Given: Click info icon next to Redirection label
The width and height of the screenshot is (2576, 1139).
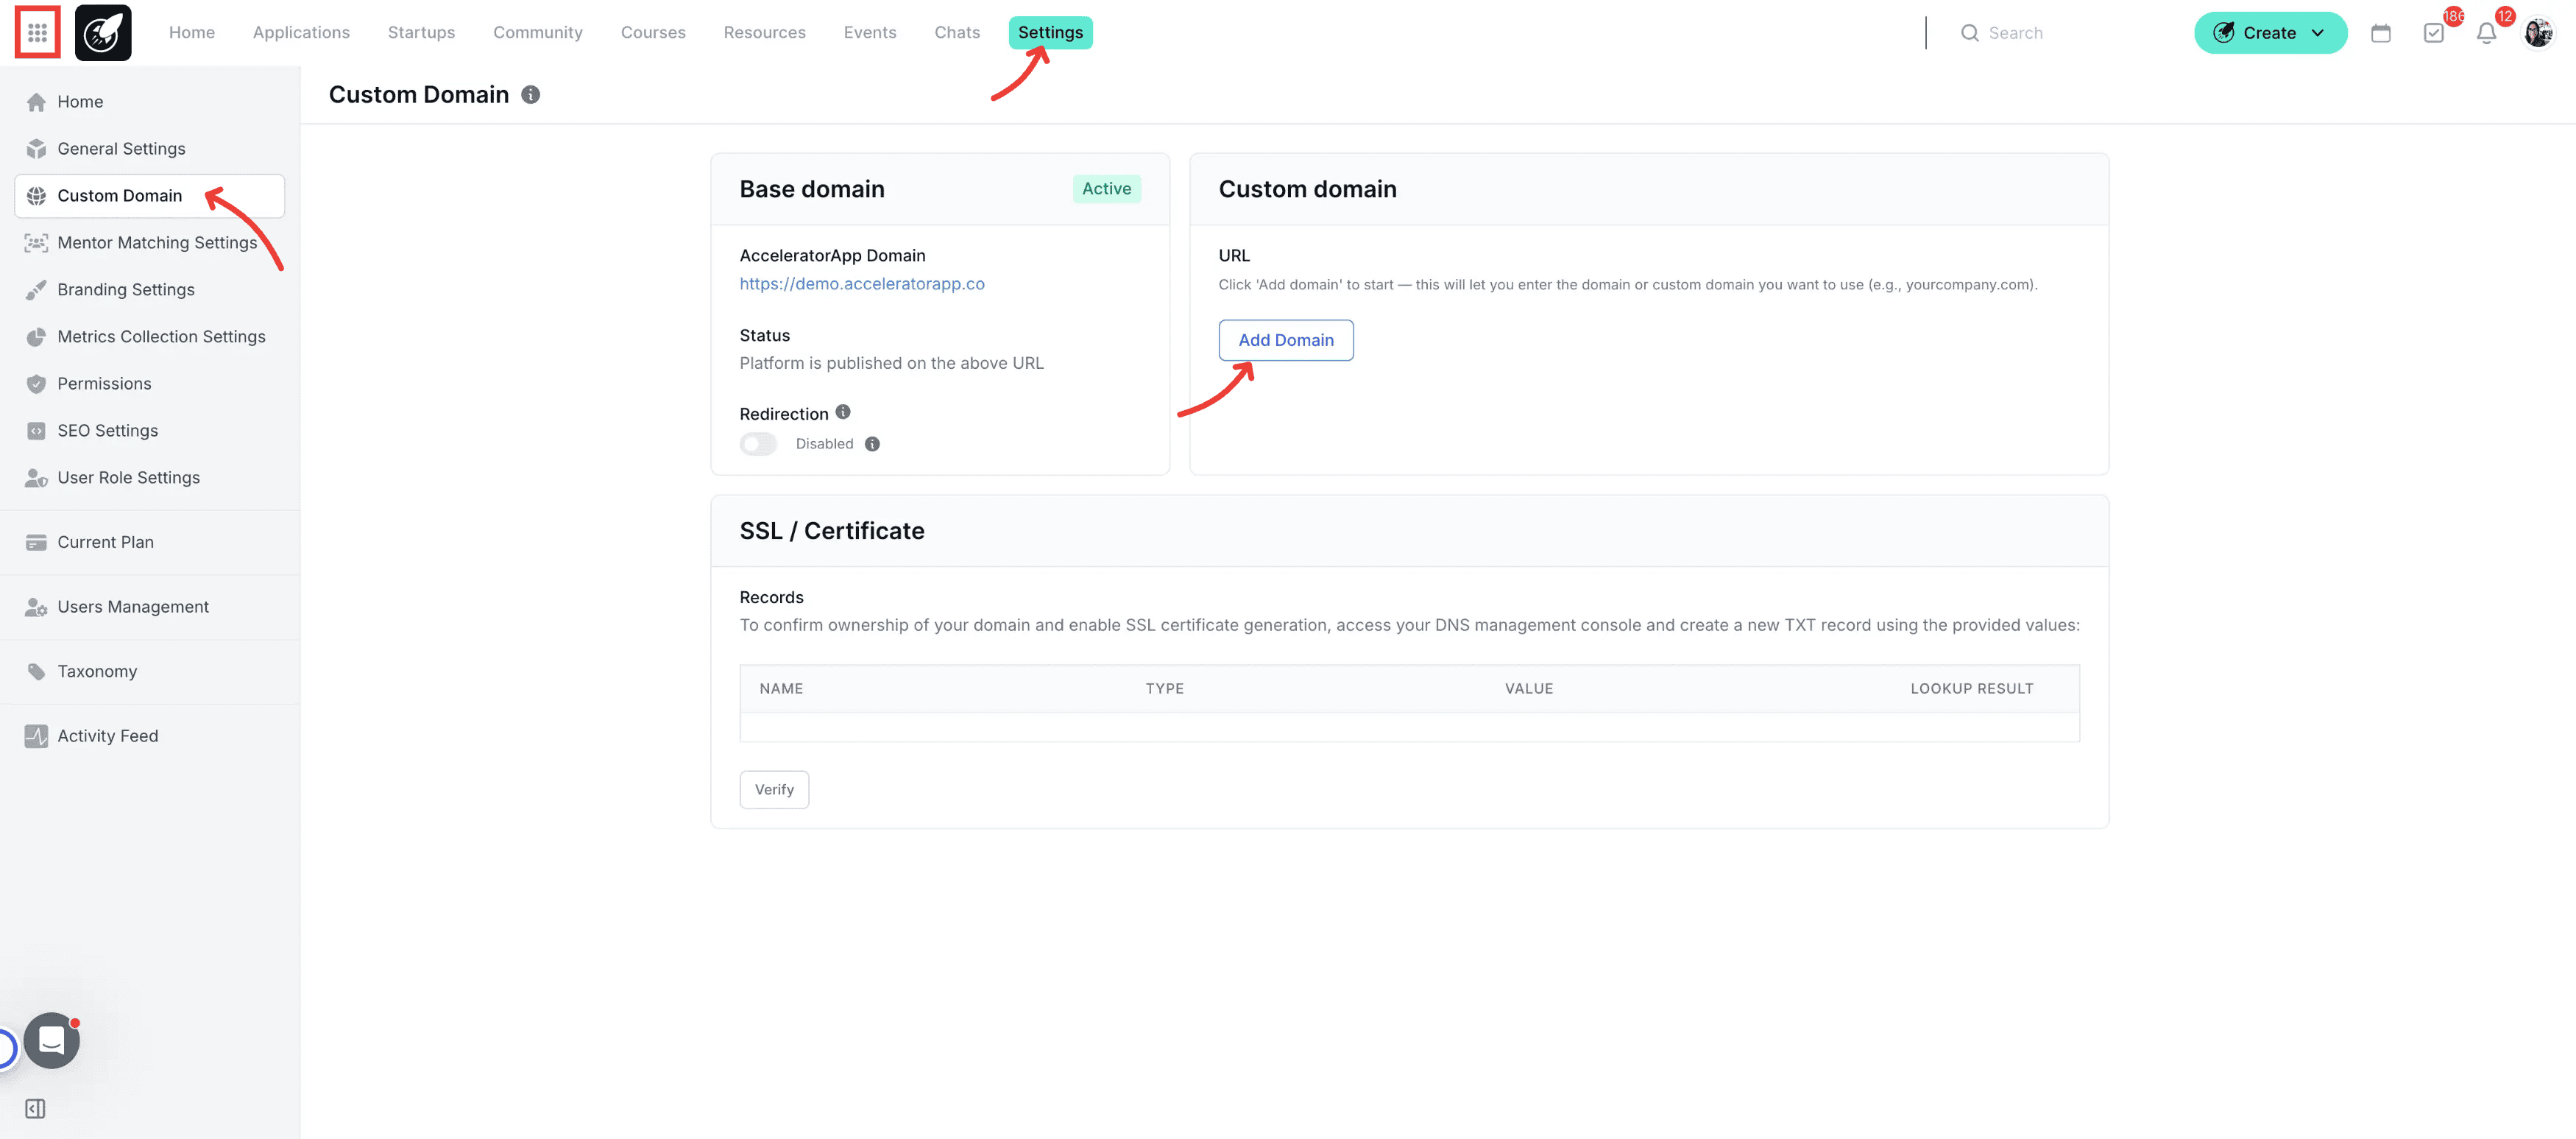Looking at the screenshot, I should pos(843,412).
